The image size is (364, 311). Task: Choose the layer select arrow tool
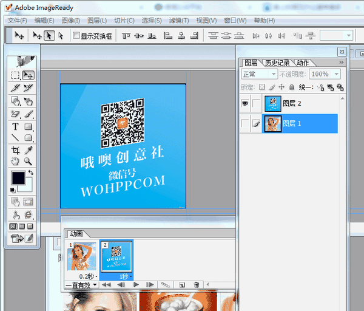pos(49,36)
